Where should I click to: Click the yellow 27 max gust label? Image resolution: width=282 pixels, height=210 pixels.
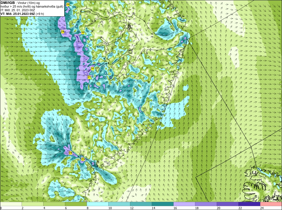89,77
